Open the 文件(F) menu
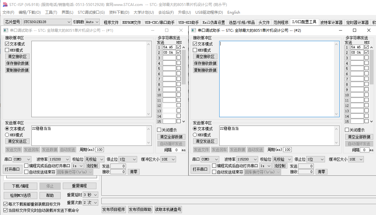The height and width of the screenshot is (215, 376). (x=8, y=12)
